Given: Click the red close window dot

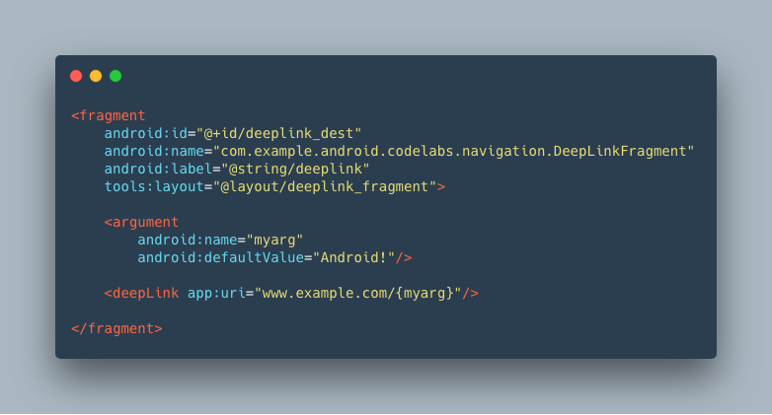Looking at the screenshot, I should click(x=76, y=76).
